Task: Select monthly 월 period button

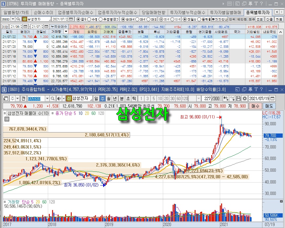Action: [x=109, y=98]
